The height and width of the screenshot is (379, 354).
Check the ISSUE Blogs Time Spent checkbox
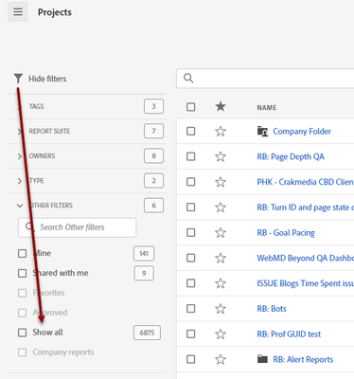[191, 283]
